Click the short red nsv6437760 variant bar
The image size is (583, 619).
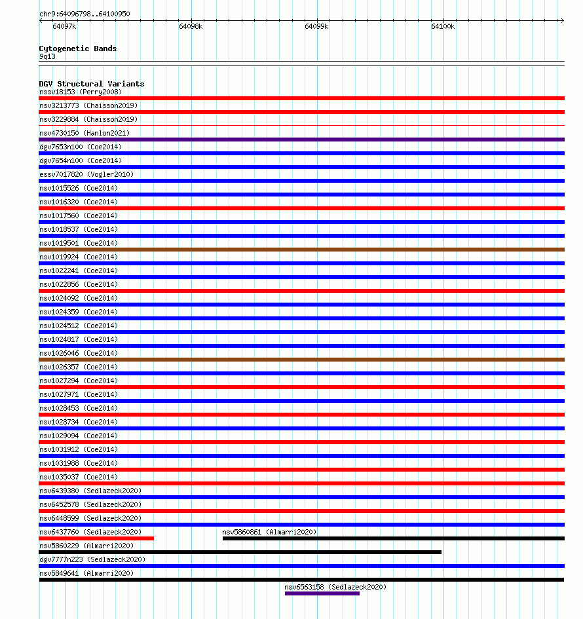[96, 538]
